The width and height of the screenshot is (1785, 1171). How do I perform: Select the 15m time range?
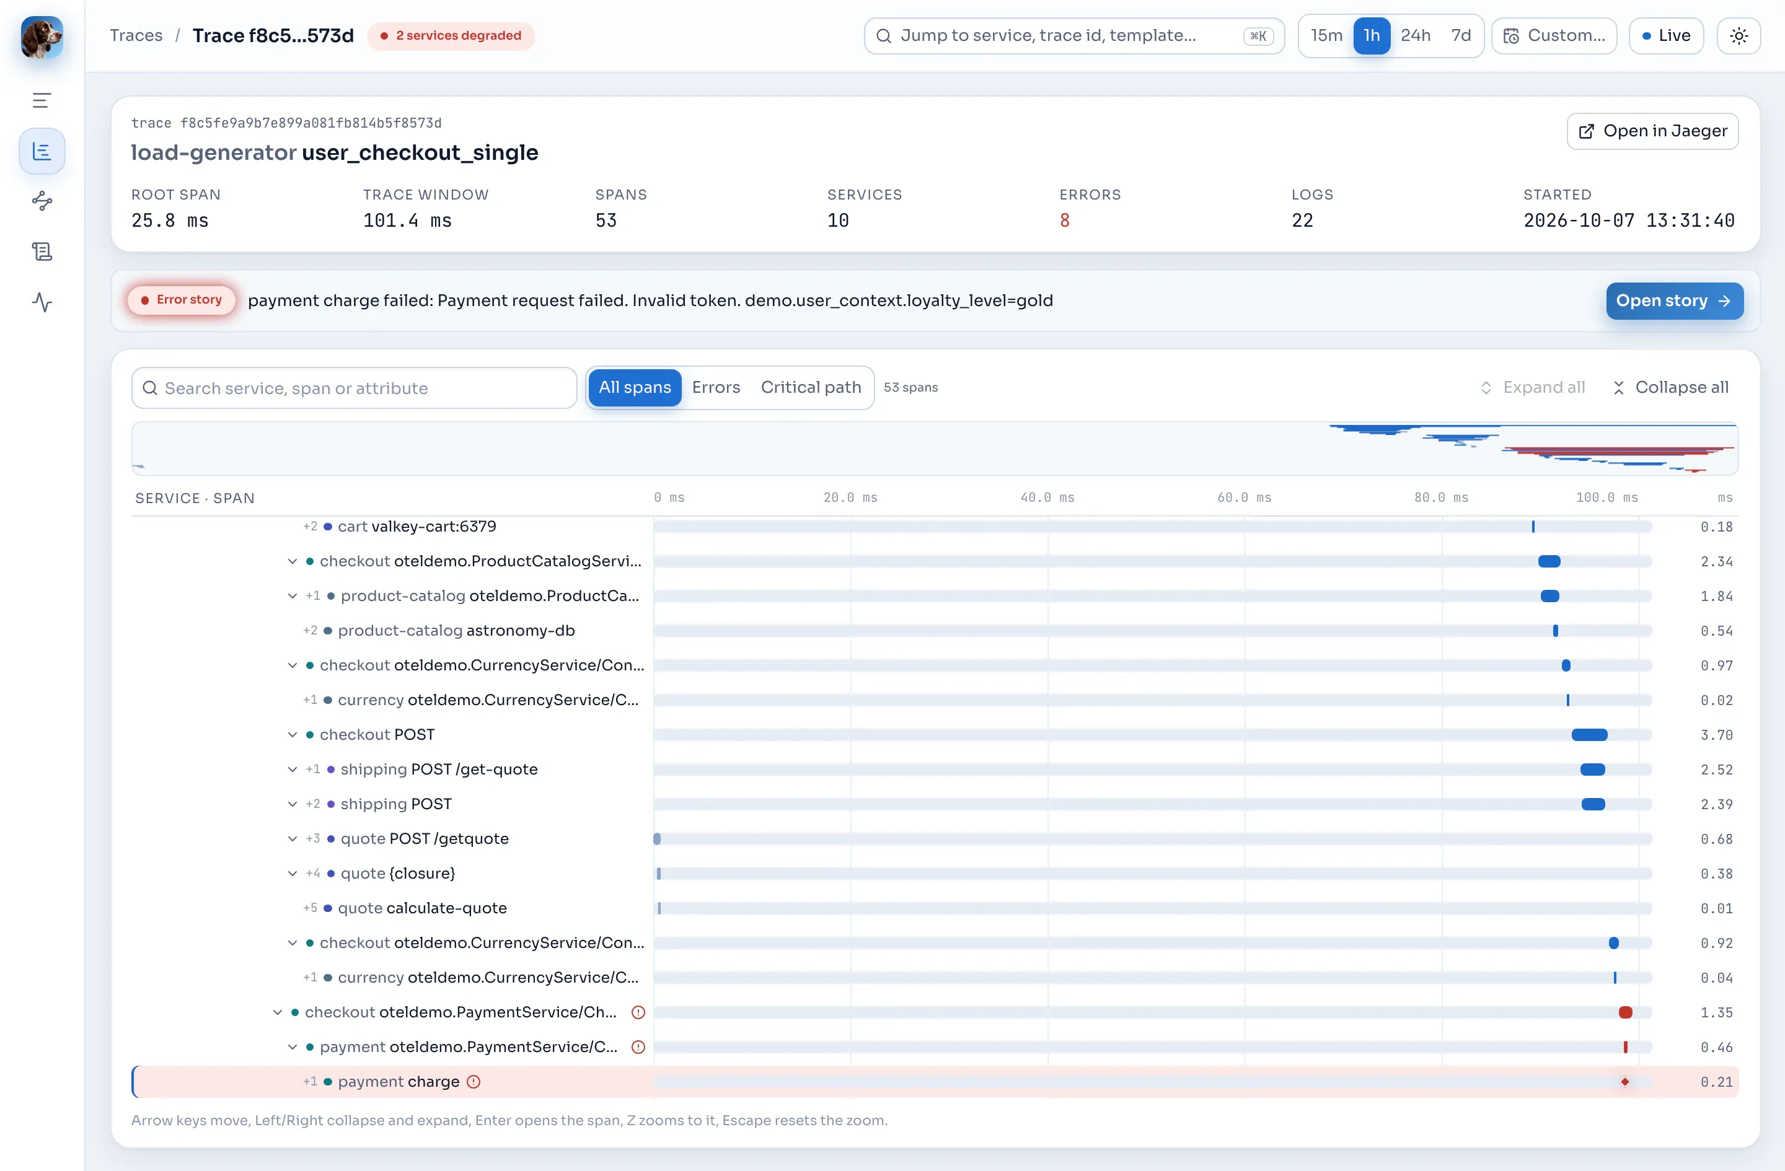(x=1326, y=36)
